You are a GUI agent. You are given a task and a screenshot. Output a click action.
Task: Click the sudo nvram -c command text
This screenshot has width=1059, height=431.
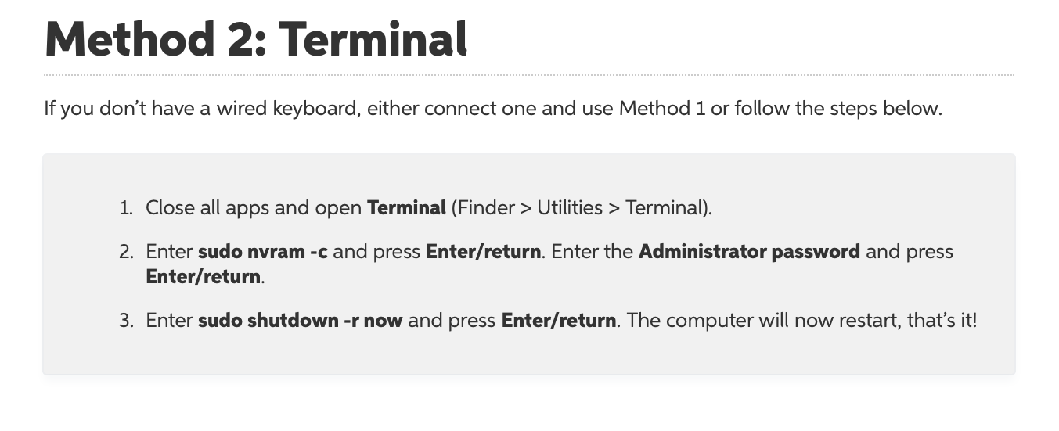(x=263, y=252)
